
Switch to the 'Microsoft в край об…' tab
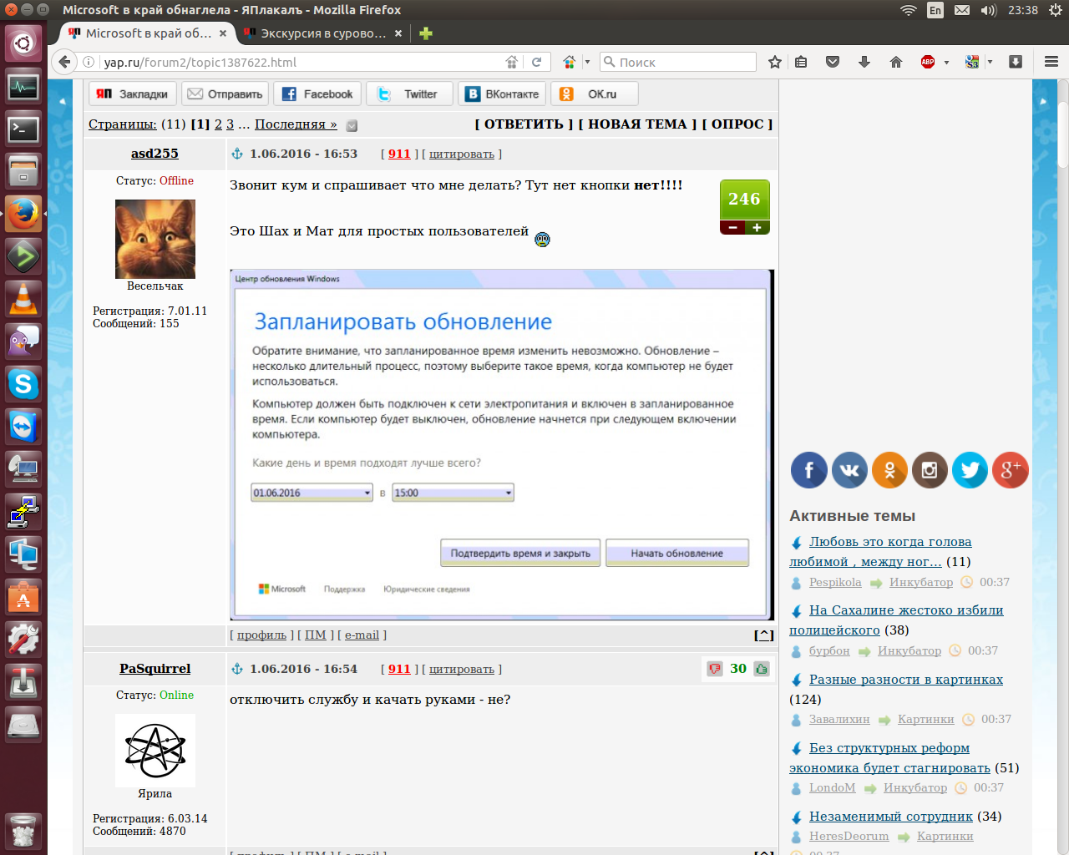pyautogui.click(x=148, y=33)
